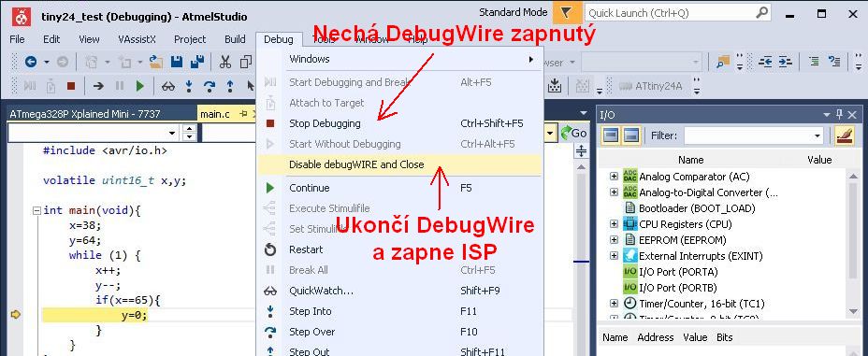Click the I/O panel brush icon
The width and height of the screenshot is (868, 356).
pyautogui.click(x=845, y=135)
